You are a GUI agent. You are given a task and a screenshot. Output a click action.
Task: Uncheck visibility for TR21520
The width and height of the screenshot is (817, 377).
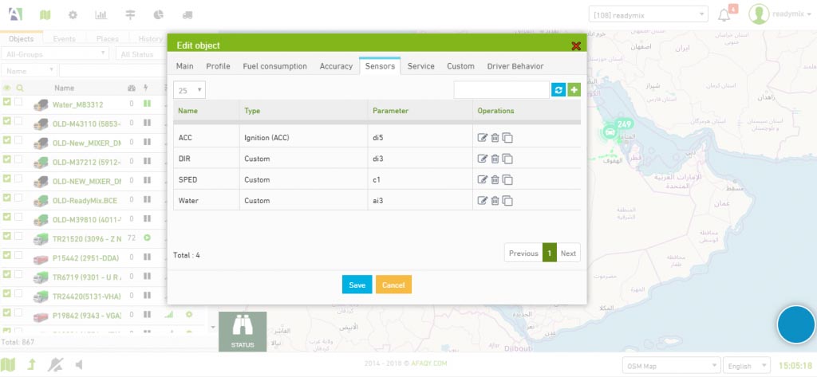pos(6,236)
